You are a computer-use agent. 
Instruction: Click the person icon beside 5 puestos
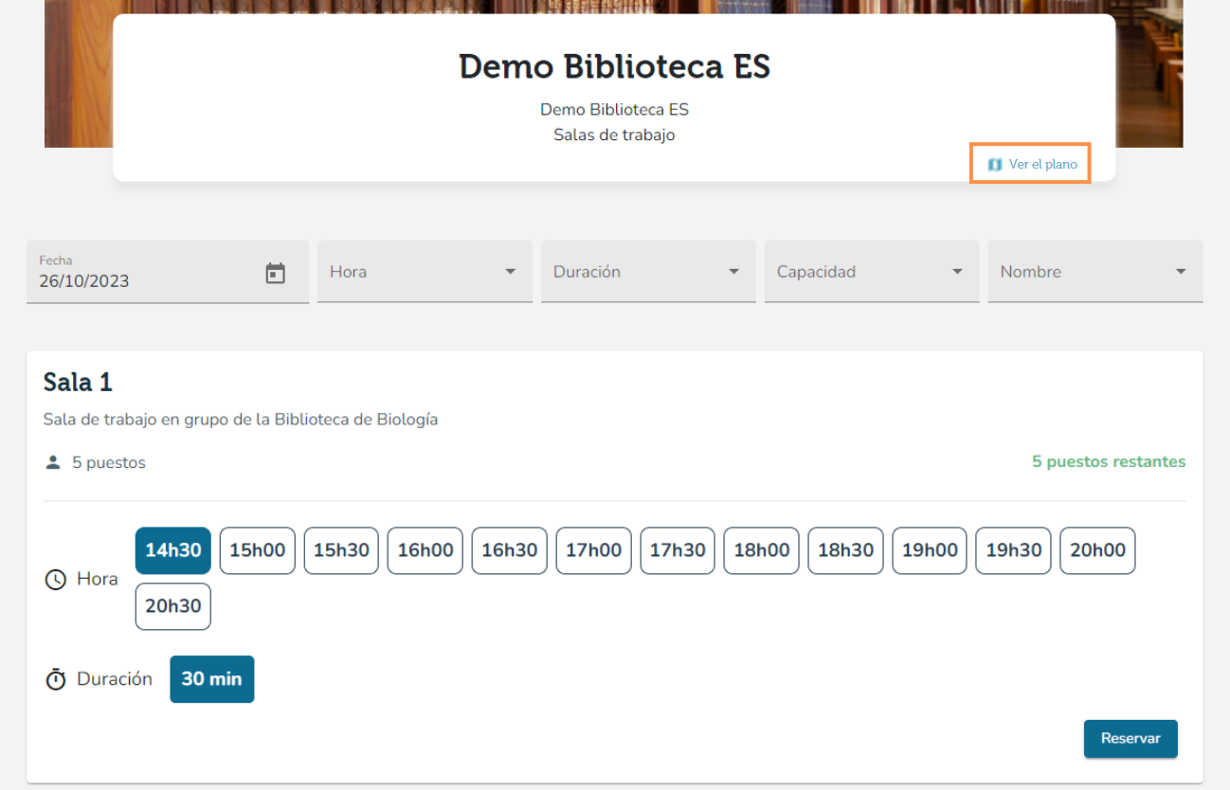coord(53,463)
